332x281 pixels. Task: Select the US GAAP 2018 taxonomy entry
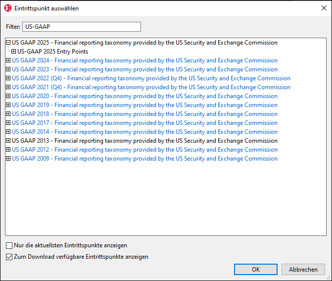click(144, 114)
